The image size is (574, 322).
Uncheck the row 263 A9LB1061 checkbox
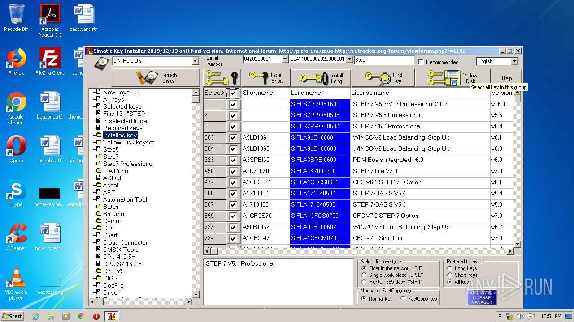[x=233, y=138]
